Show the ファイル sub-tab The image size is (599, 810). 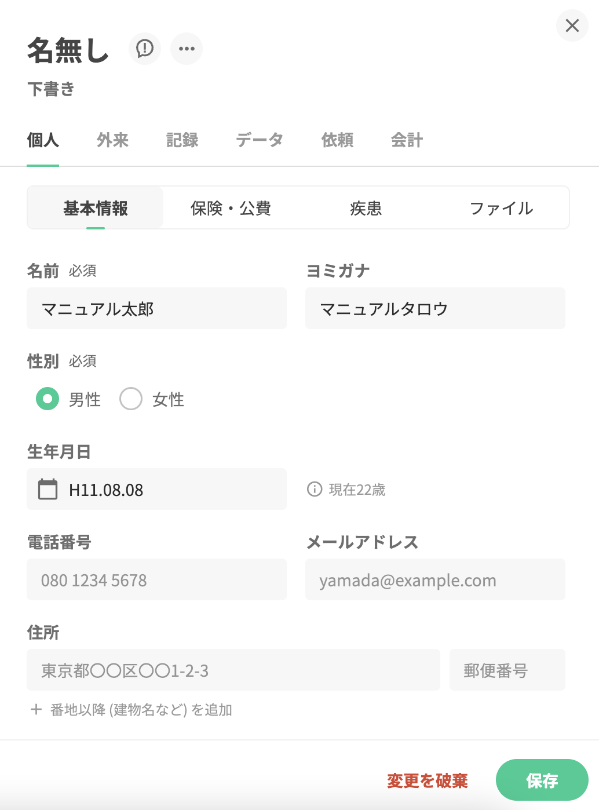click(x=501, y=208)
